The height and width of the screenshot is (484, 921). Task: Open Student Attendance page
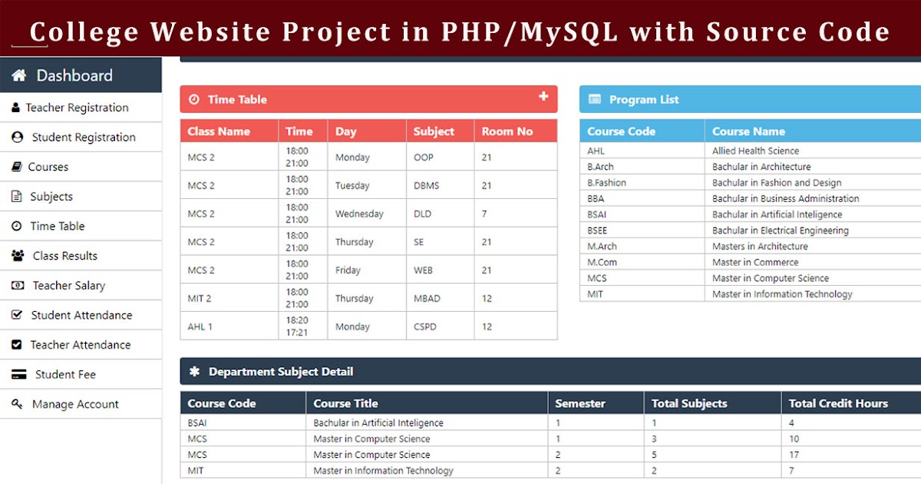(81, 315)
